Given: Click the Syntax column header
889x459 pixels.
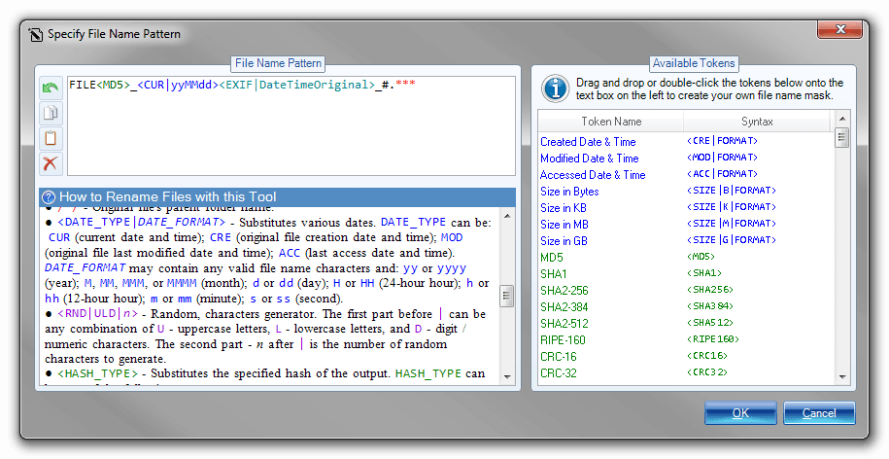Looking at the screenshot, I should 758,122.
